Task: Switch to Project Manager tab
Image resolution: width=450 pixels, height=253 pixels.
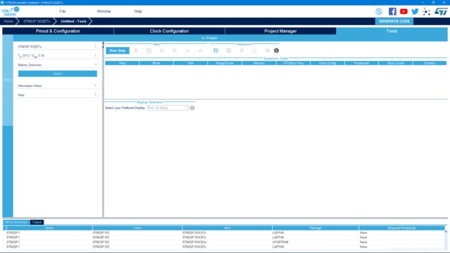Action: pyautogui.click(x=280, y=31)
